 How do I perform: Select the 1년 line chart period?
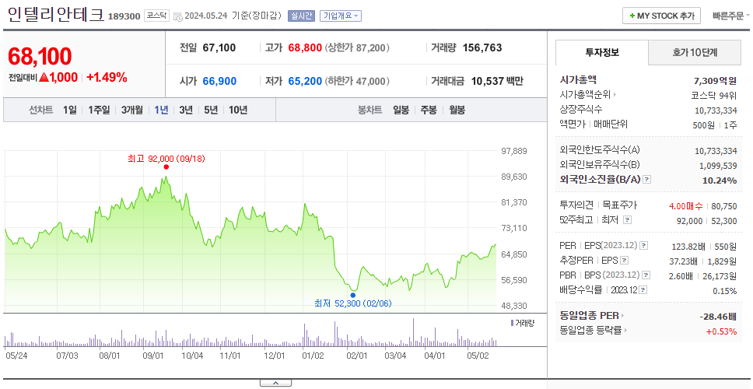[161, 110]
